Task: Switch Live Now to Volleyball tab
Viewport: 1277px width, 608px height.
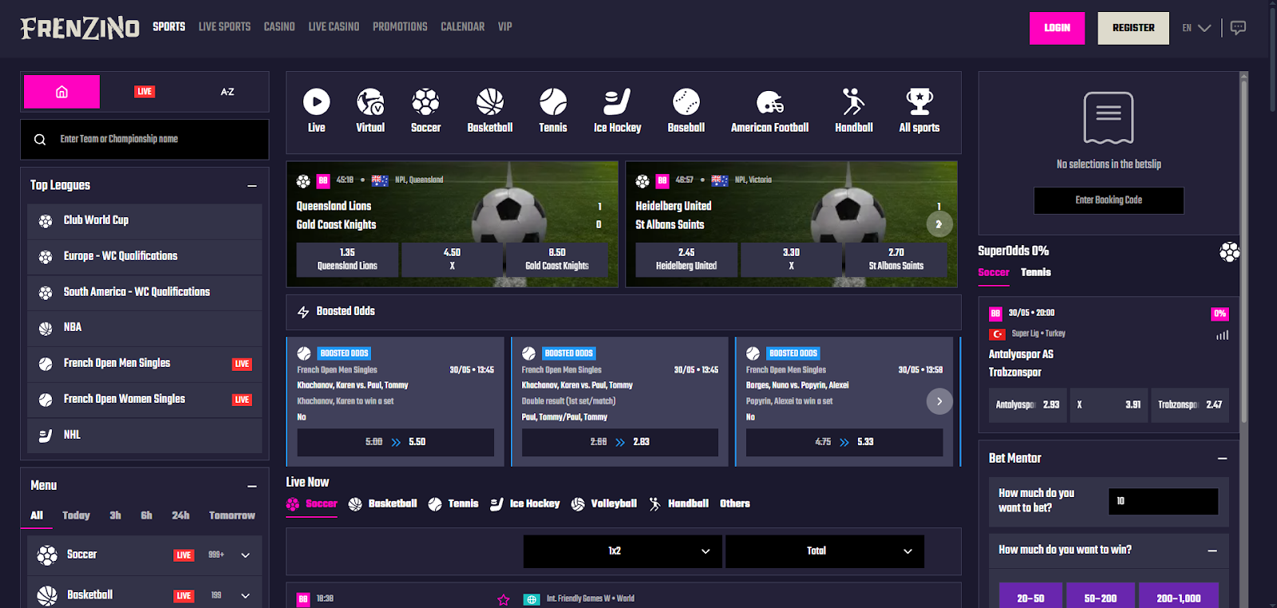Action: [604, 504]
